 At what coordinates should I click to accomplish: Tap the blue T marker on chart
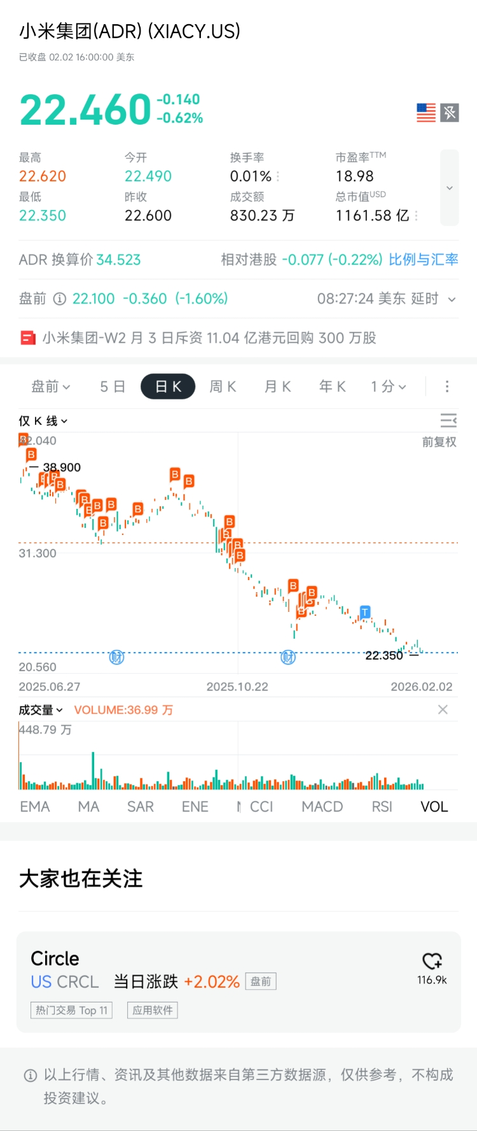pos(365,612)
